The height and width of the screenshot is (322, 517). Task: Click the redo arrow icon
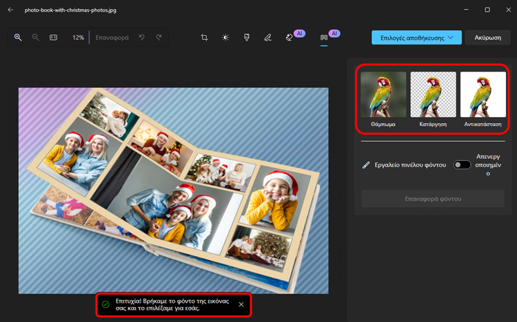(x=159, y=37)
